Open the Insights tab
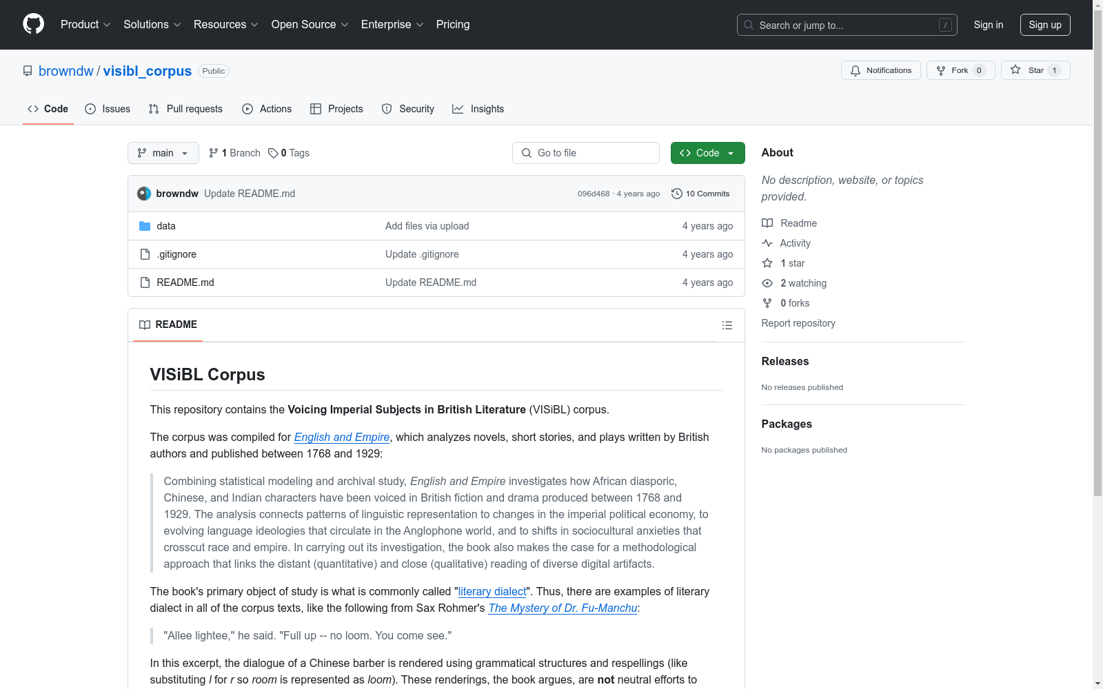Screen dimensions: 1103x689 click(x=478, y=109)
